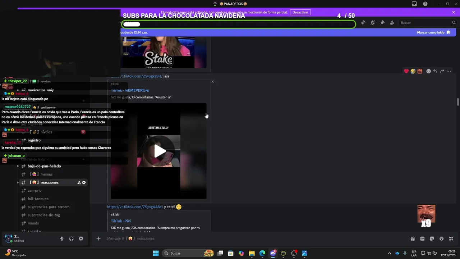
Task: Reply to message with arrow icon
Action: [x=435, y=71]
